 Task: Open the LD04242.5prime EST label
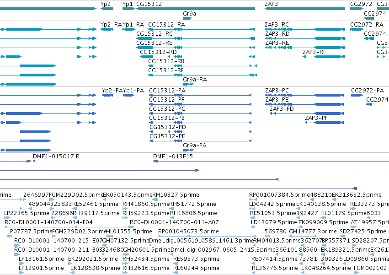(x=272, y=204)
